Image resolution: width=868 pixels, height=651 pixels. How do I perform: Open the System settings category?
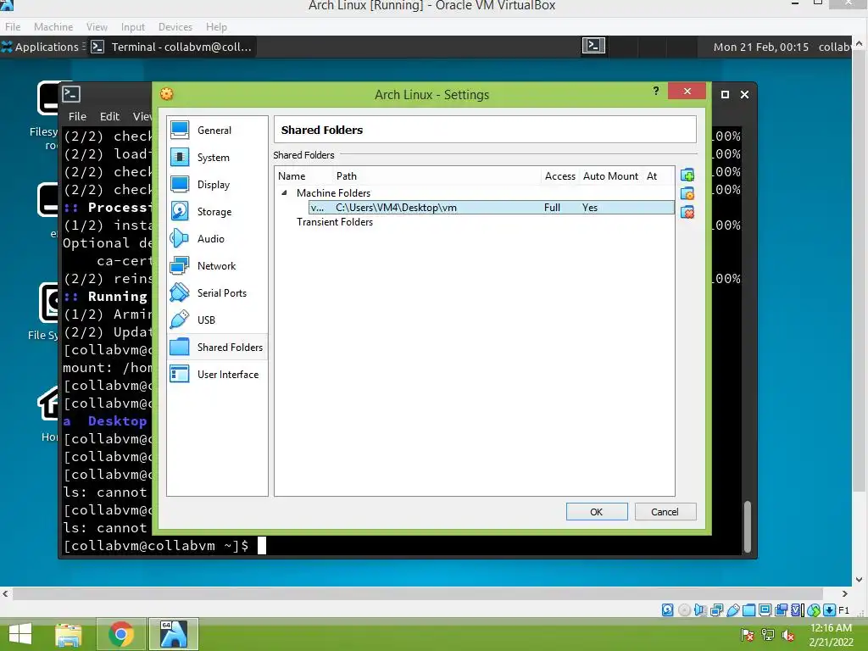[x=216, y=157]
